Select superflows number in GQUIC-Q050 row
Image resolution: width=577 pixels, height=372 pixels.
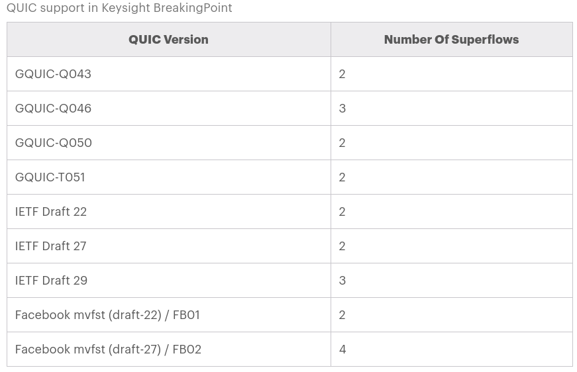click(342, 143)
